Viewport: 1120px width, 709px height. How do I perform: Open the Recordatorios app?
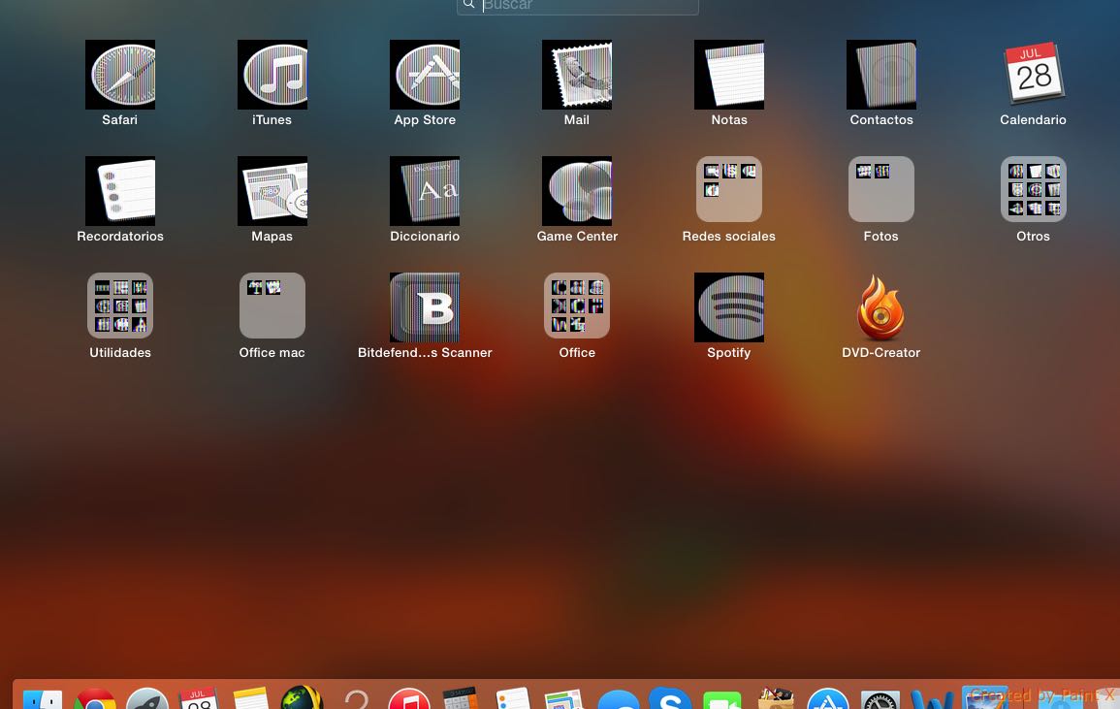(x=120, y=191)
